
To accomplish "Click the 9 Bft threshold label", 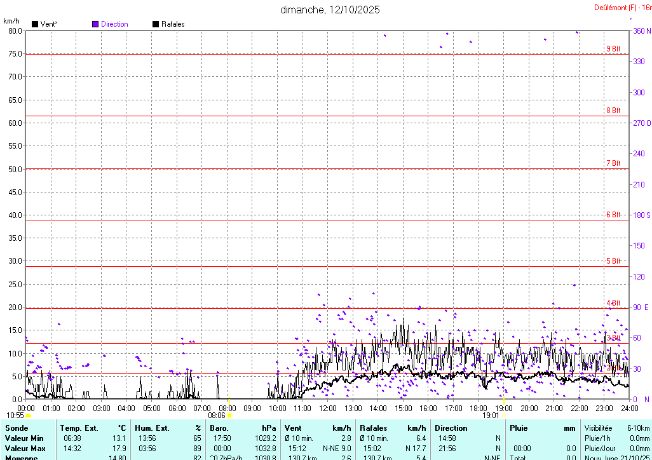I will (613, 49).
